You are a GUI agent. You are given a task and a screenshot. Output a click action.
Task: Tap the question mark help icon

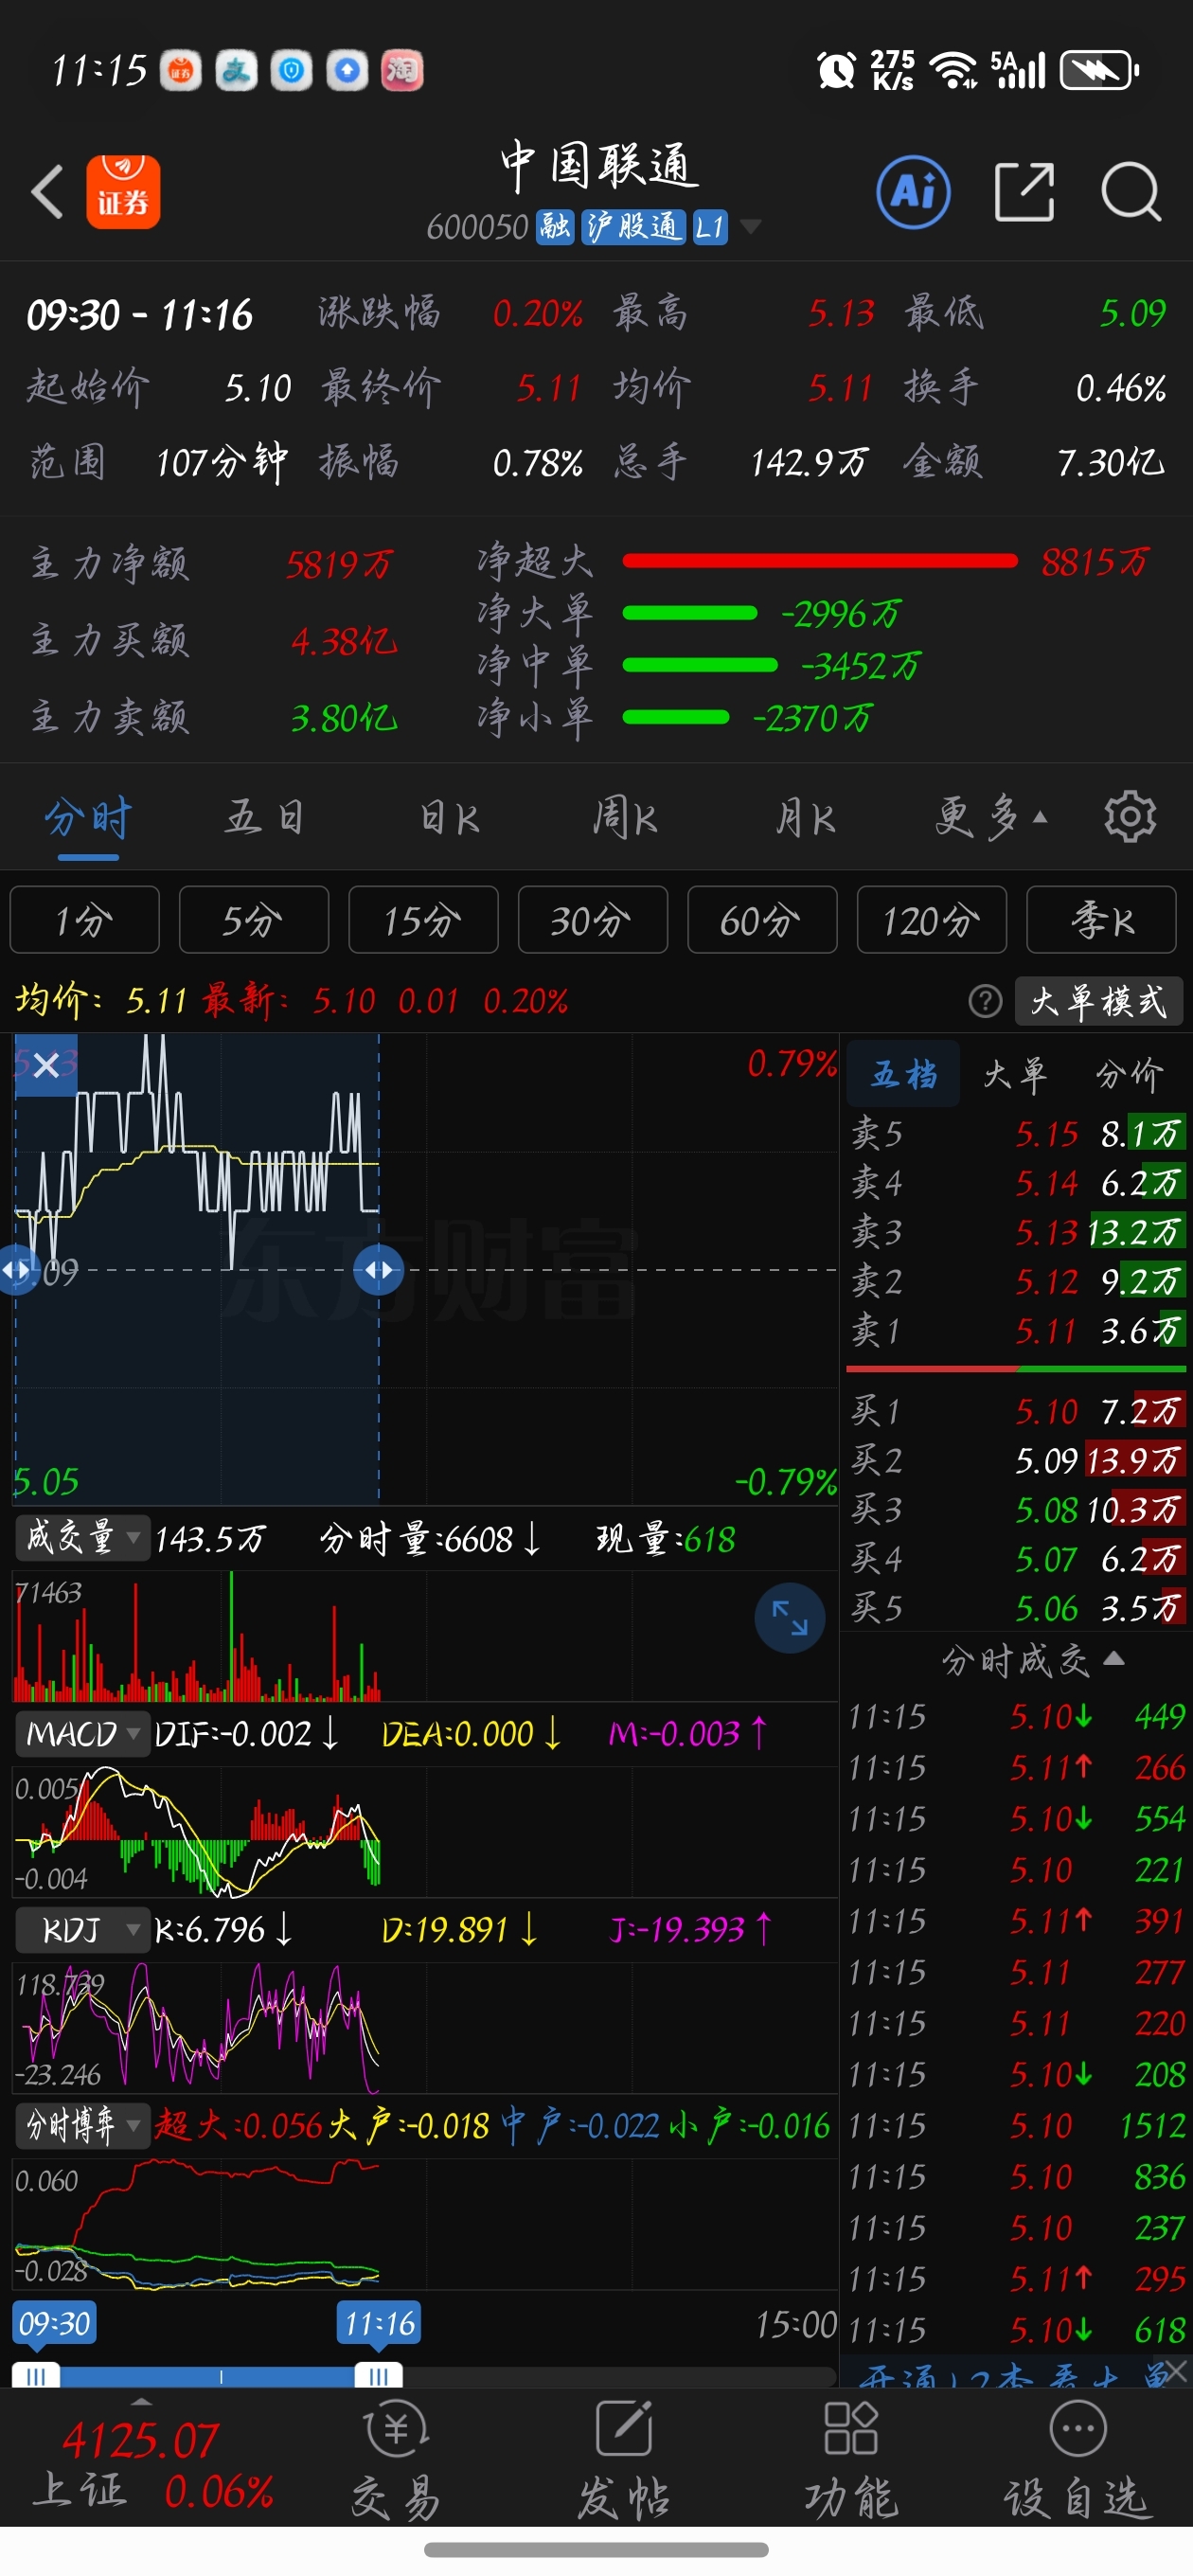[x=985, y=1000]
